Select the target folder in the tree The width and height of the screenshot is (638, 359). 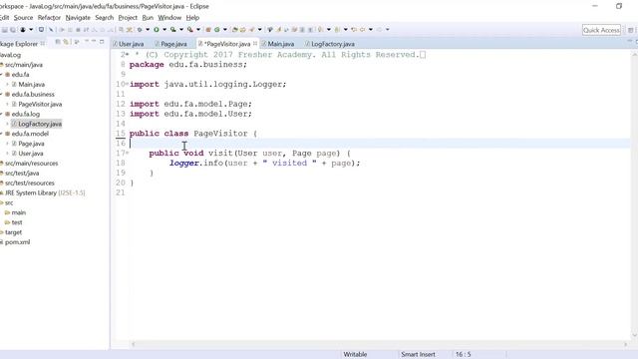point(13,232)
